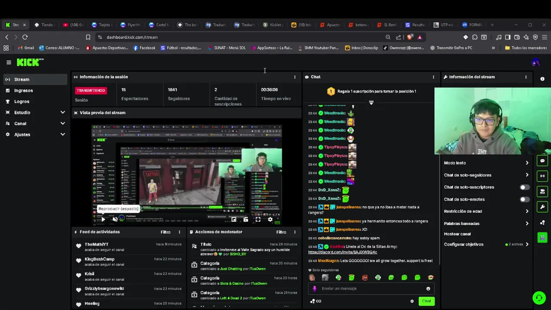Image resolution: width=551 pixels, height=310 pixels.
Task: Open moderator actions options menu
Action: [295, 232]
